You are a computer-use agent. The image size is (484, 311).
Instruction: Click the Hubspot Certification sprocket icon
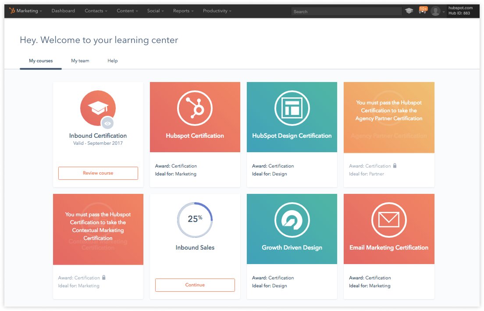pos(195,108)
